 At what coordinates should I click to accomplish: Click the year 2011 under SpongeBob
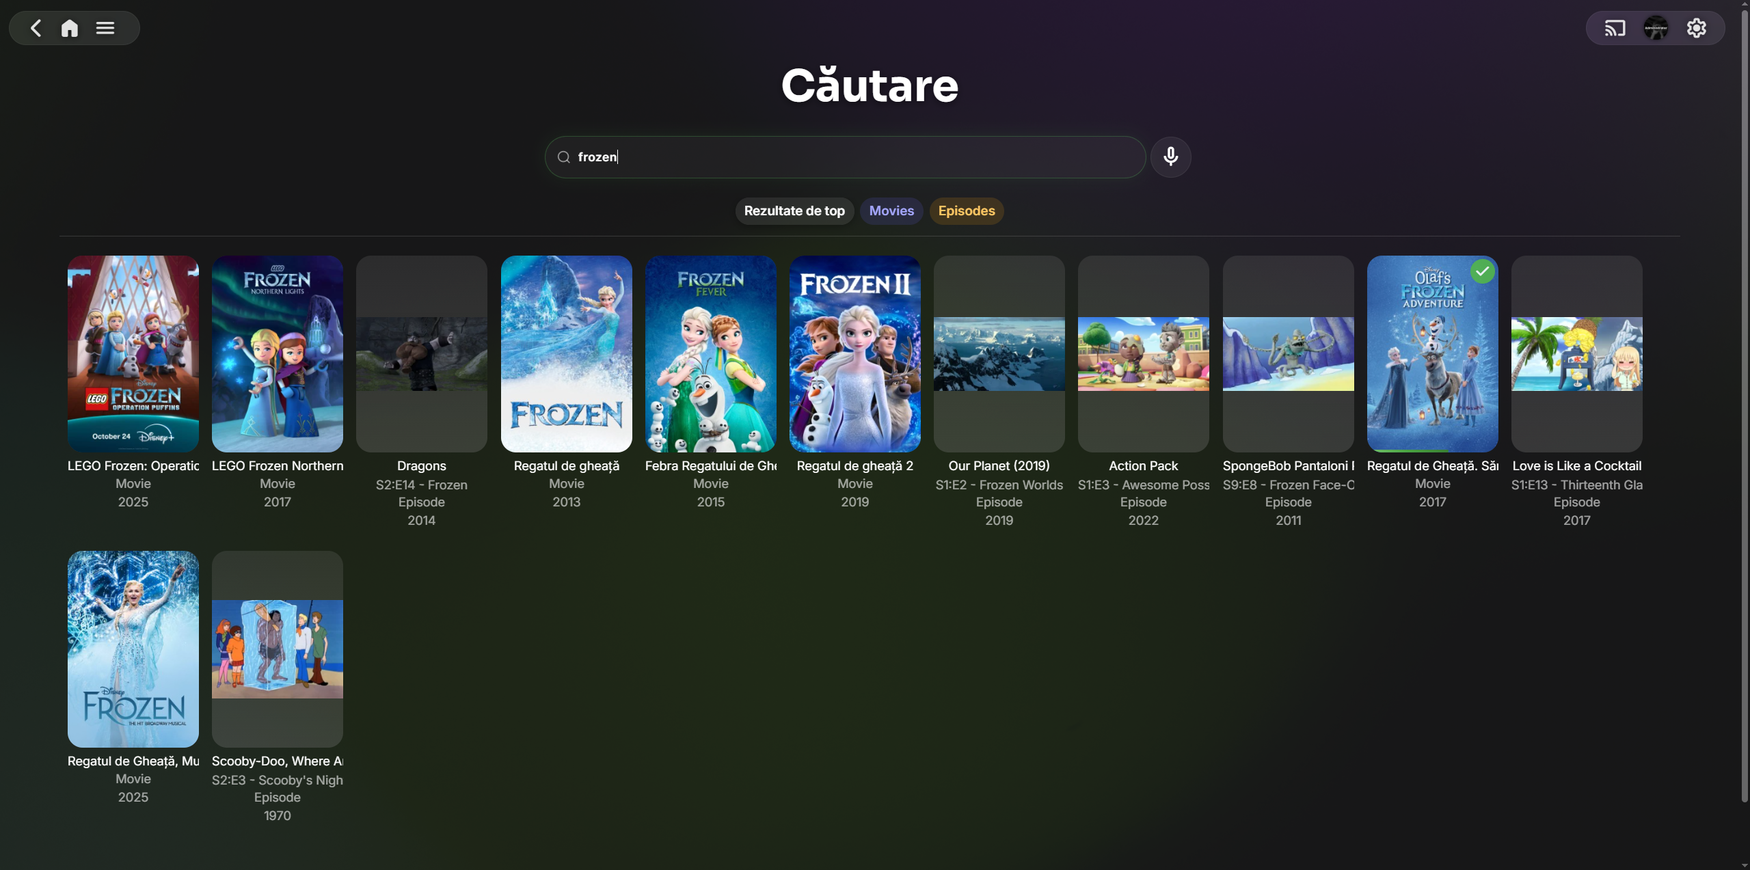coord(1289,521)
